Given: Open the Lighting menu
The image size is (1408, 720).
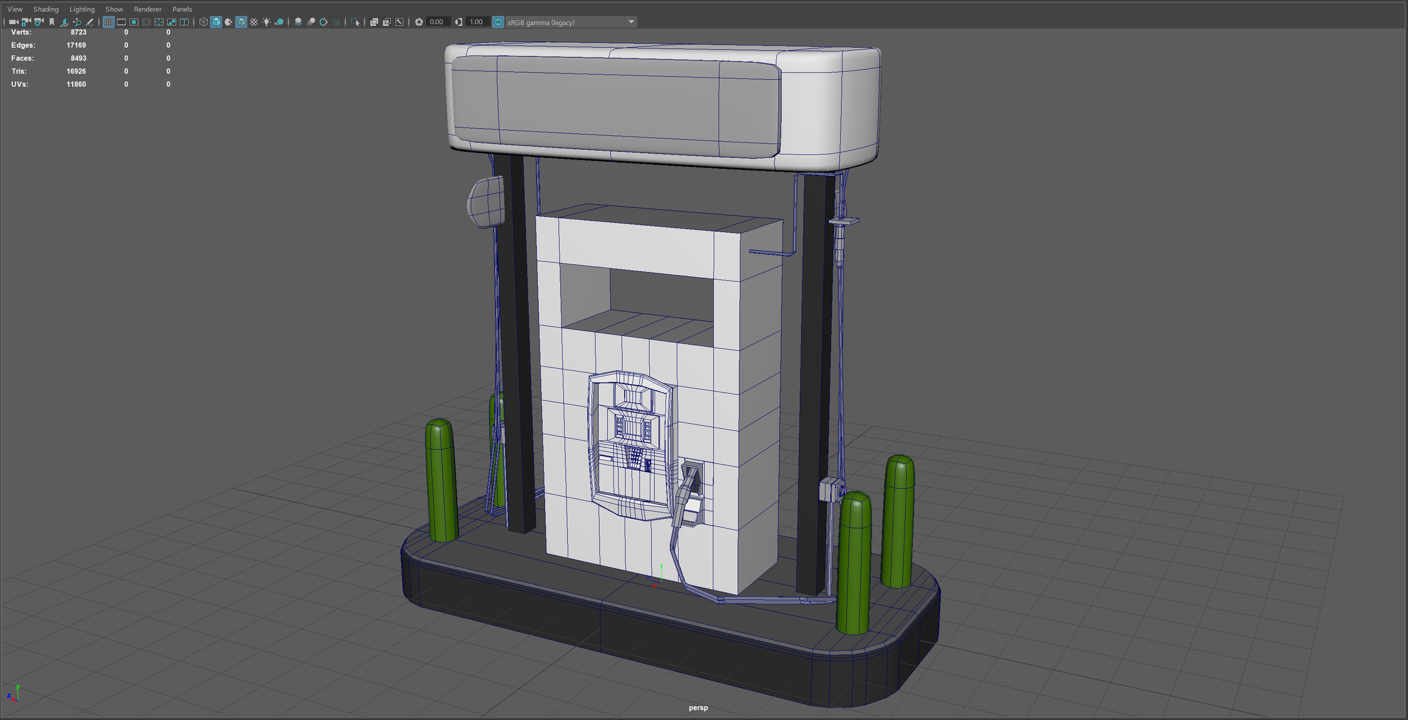Looking at the screenshot, I should coord(82,9).
